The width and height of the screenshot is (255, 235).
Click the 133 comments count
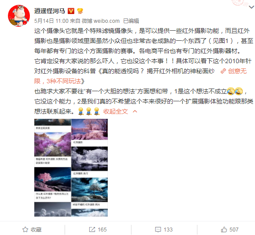[x=168, y=229]
